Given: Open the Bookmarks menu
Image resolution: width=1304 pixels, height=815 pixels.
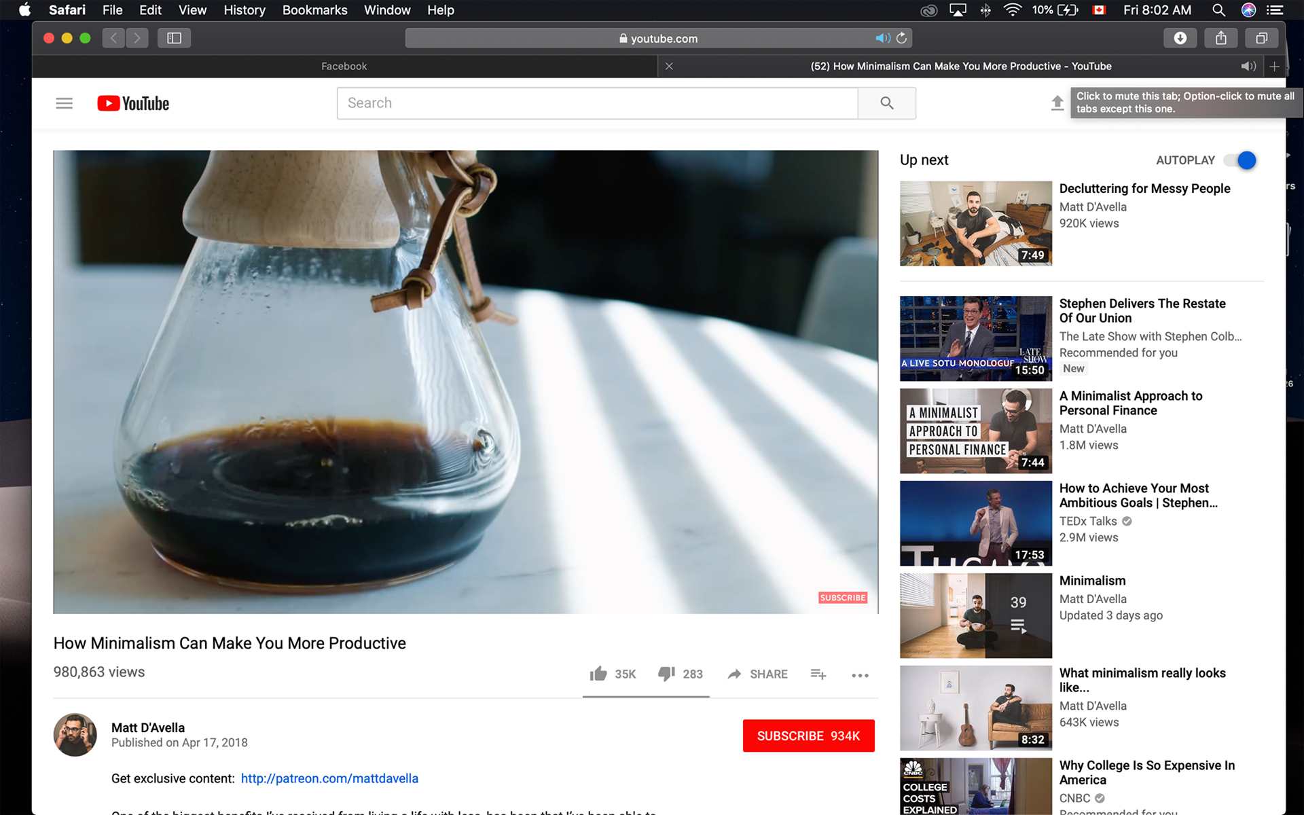Looking at the screenshot, I should coord(314,10).
